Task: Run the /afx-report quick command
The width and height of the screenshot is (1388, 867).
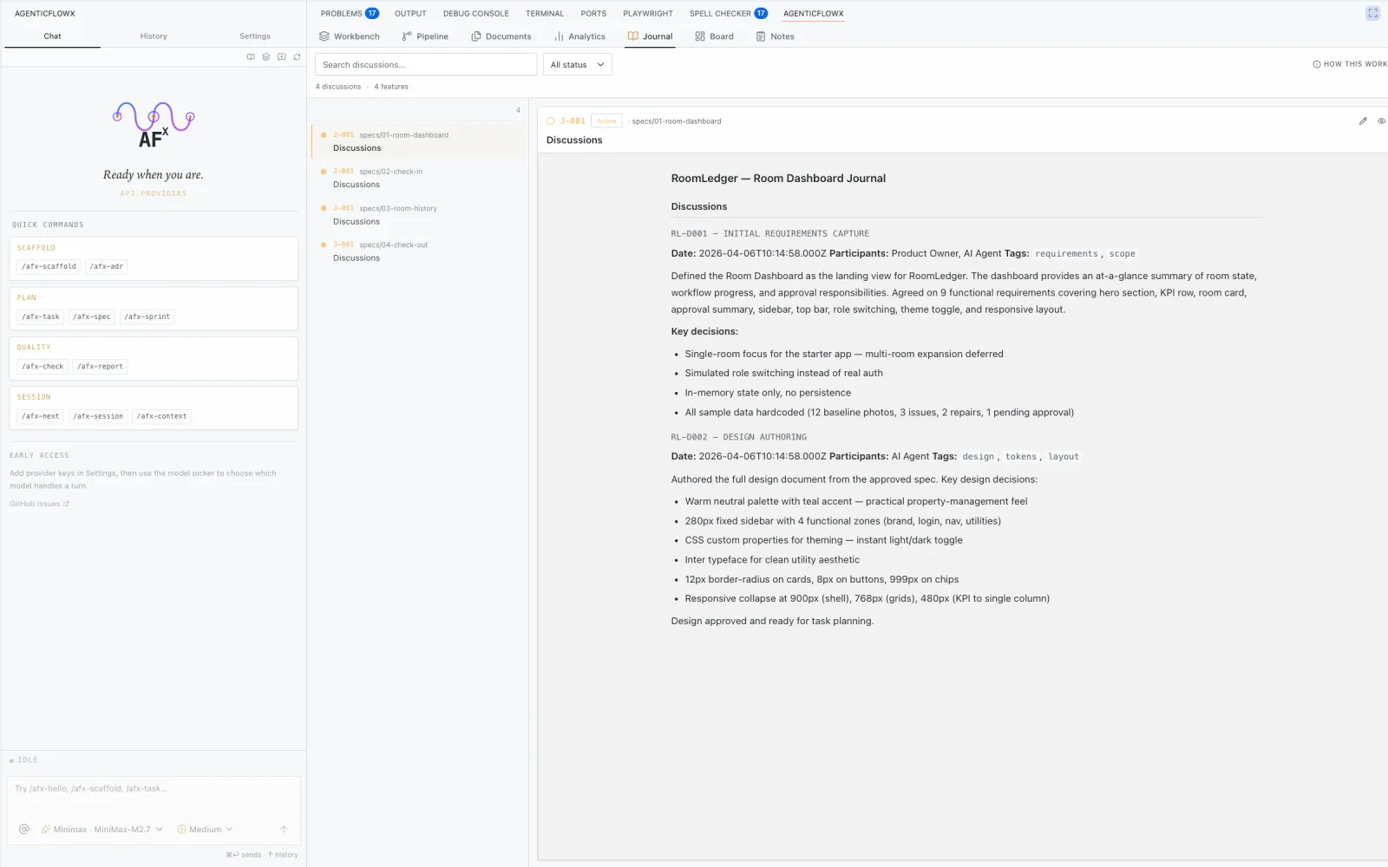Action: click(101, 366)
